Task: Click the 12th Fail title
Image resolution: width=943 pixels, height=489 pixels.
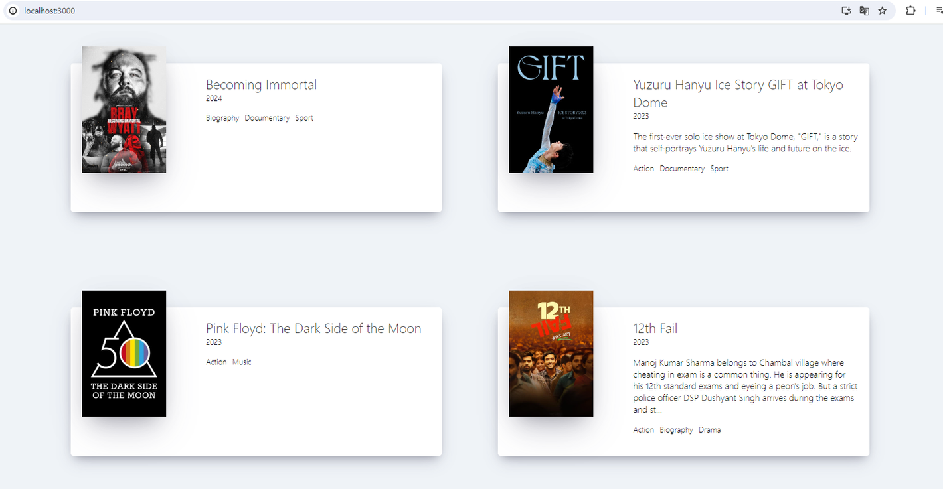Action: (655, 328)
